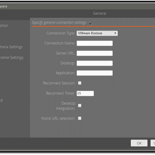Image resolution: width=155 pixels, height=155 pixels.
Task: Click the 'Server URL:' label
Action: tap(65, 53)
